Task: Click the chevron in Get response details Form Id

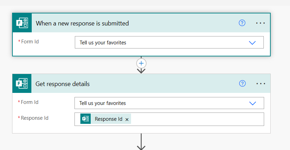Action: click(253, 103)
